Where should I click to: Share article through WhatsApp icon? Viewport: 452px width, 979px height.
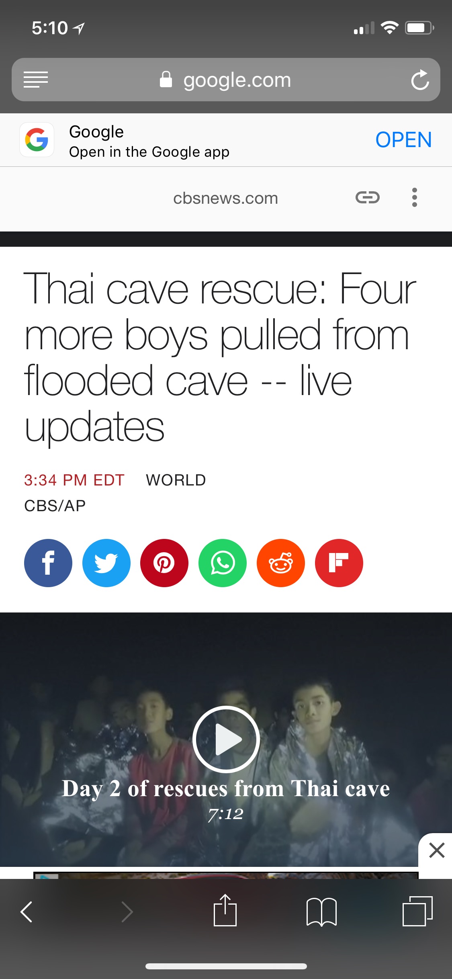(223, 563)
